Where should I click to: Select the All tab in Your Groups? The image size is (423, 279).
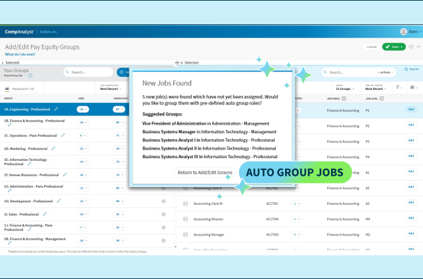(7, 88)
